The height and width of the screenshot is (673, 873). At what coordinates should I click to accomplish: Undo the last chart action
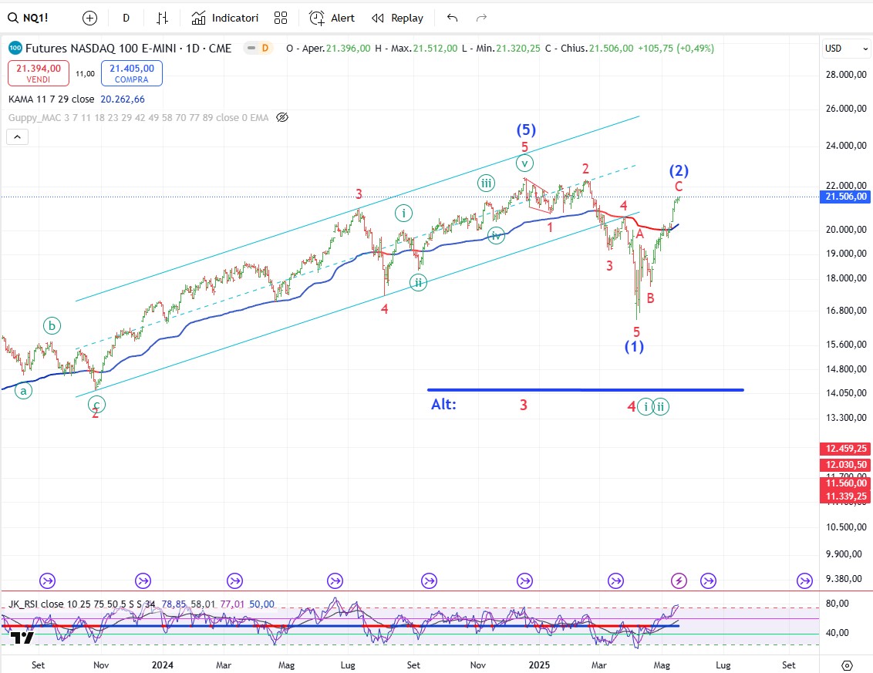click(452, 18)
